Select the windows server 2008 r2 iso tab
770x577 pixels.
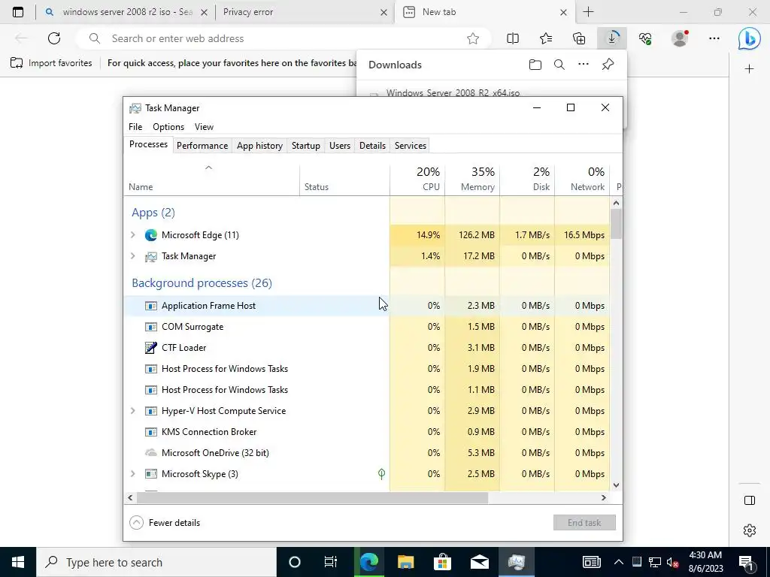126,12
